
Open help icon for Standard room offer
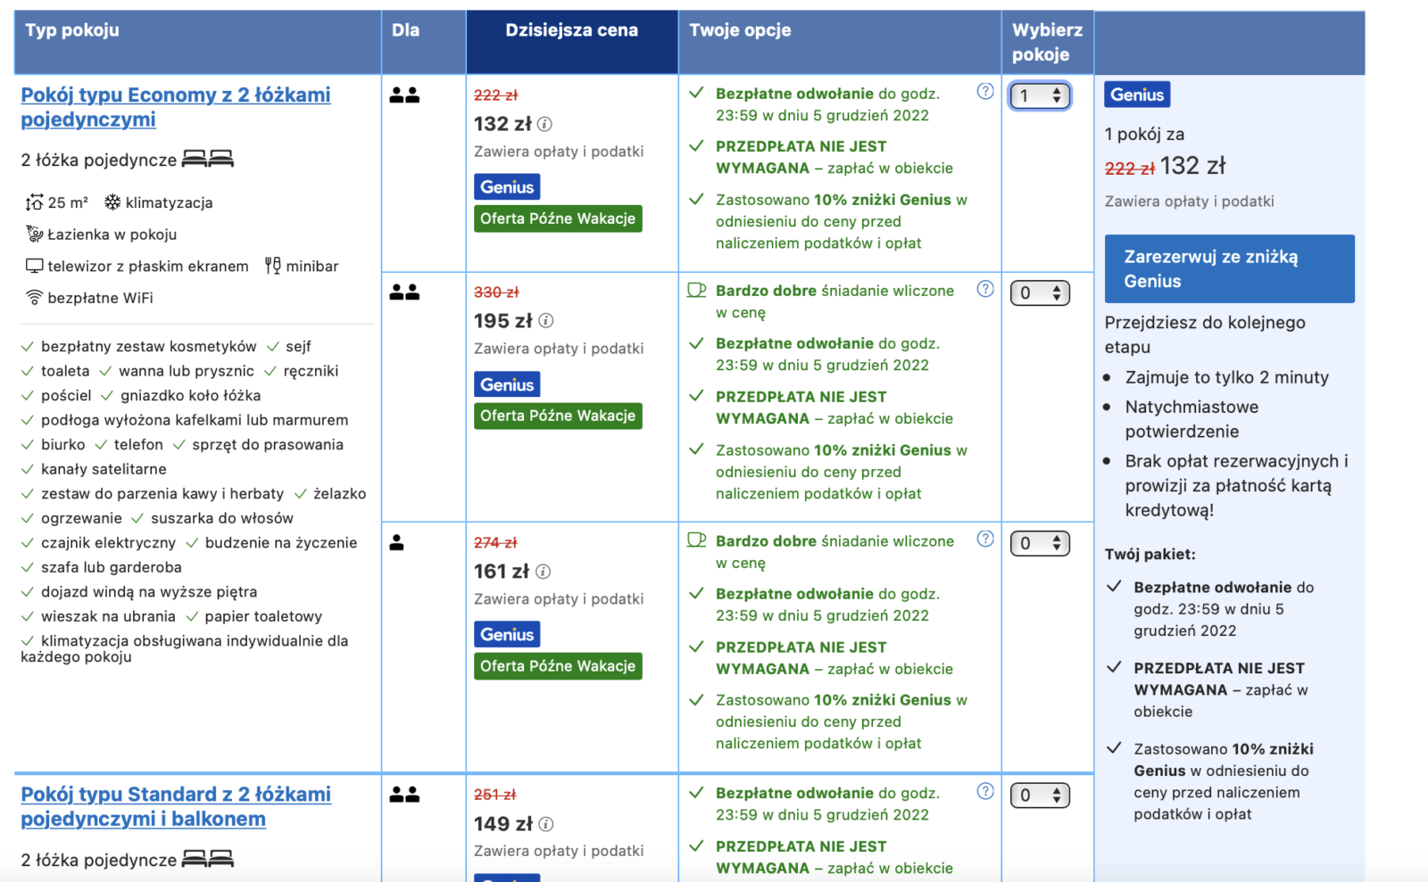(x=985, y=792)
